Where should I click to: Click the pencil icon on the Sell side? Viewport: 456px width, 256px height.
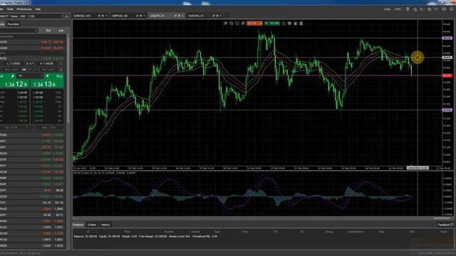(13, 76)
